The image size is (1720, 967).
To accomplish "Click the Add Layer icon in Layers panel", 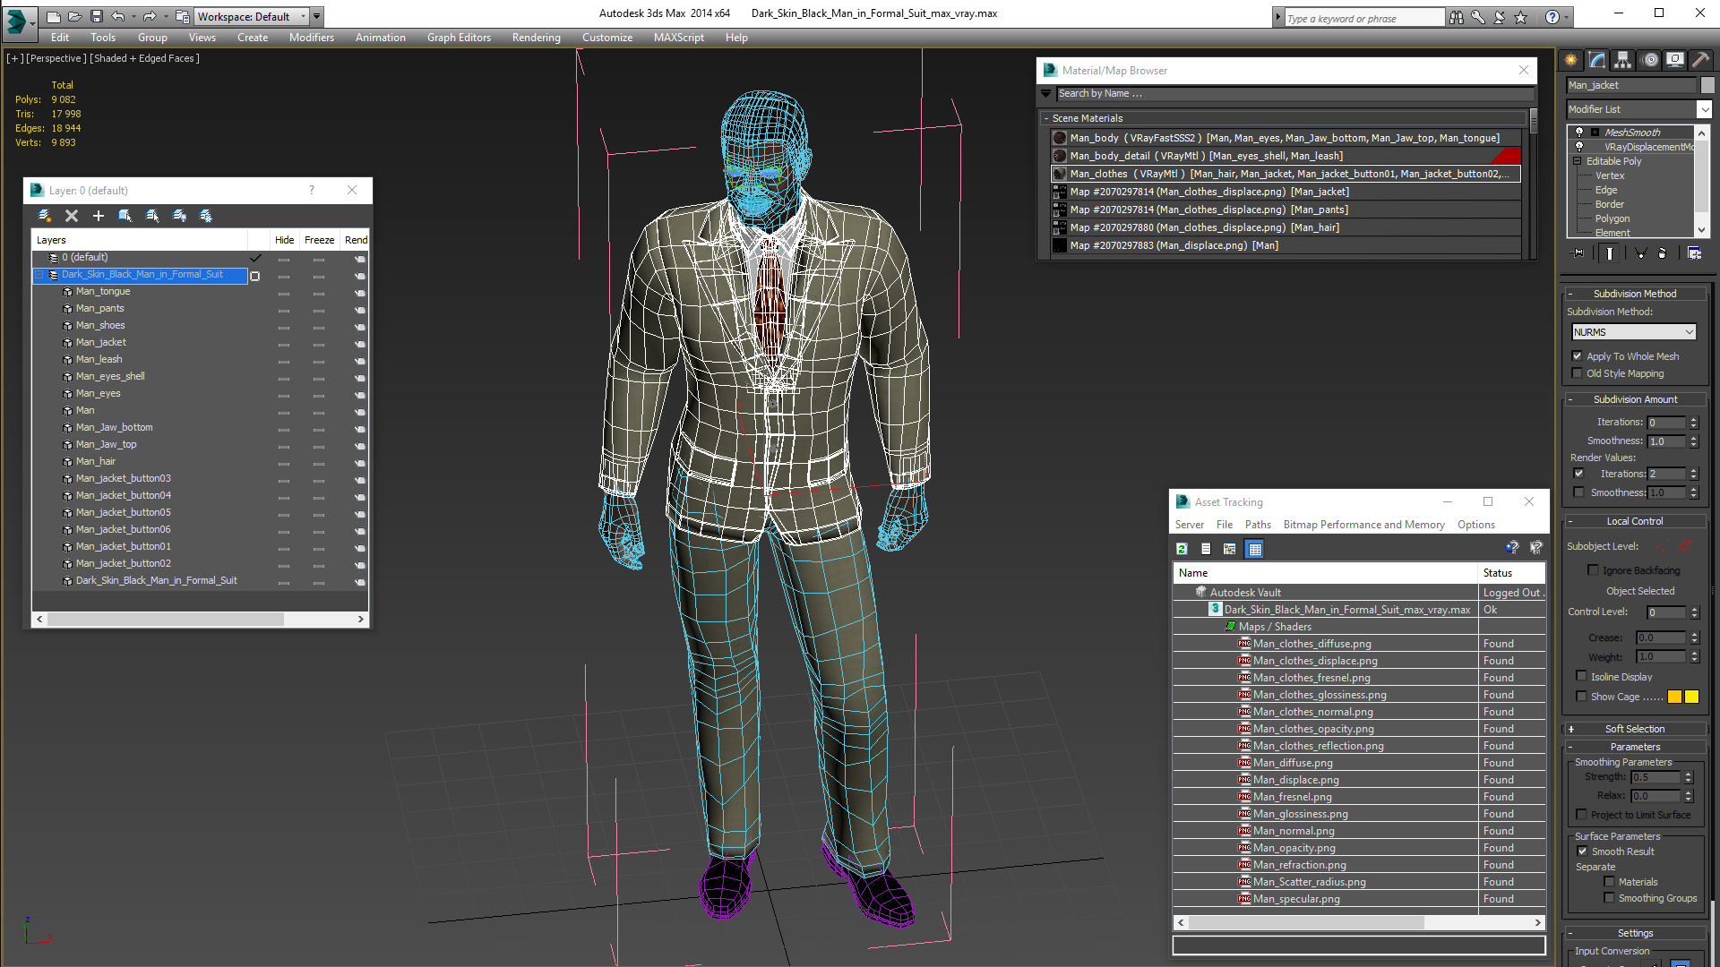I will [99, 214].
